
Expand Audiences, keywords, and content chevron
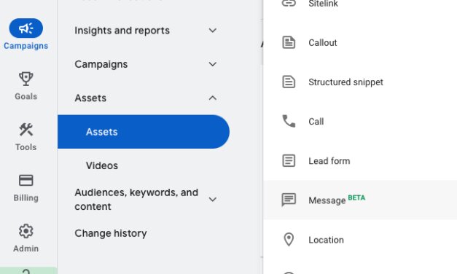(213, 200)
